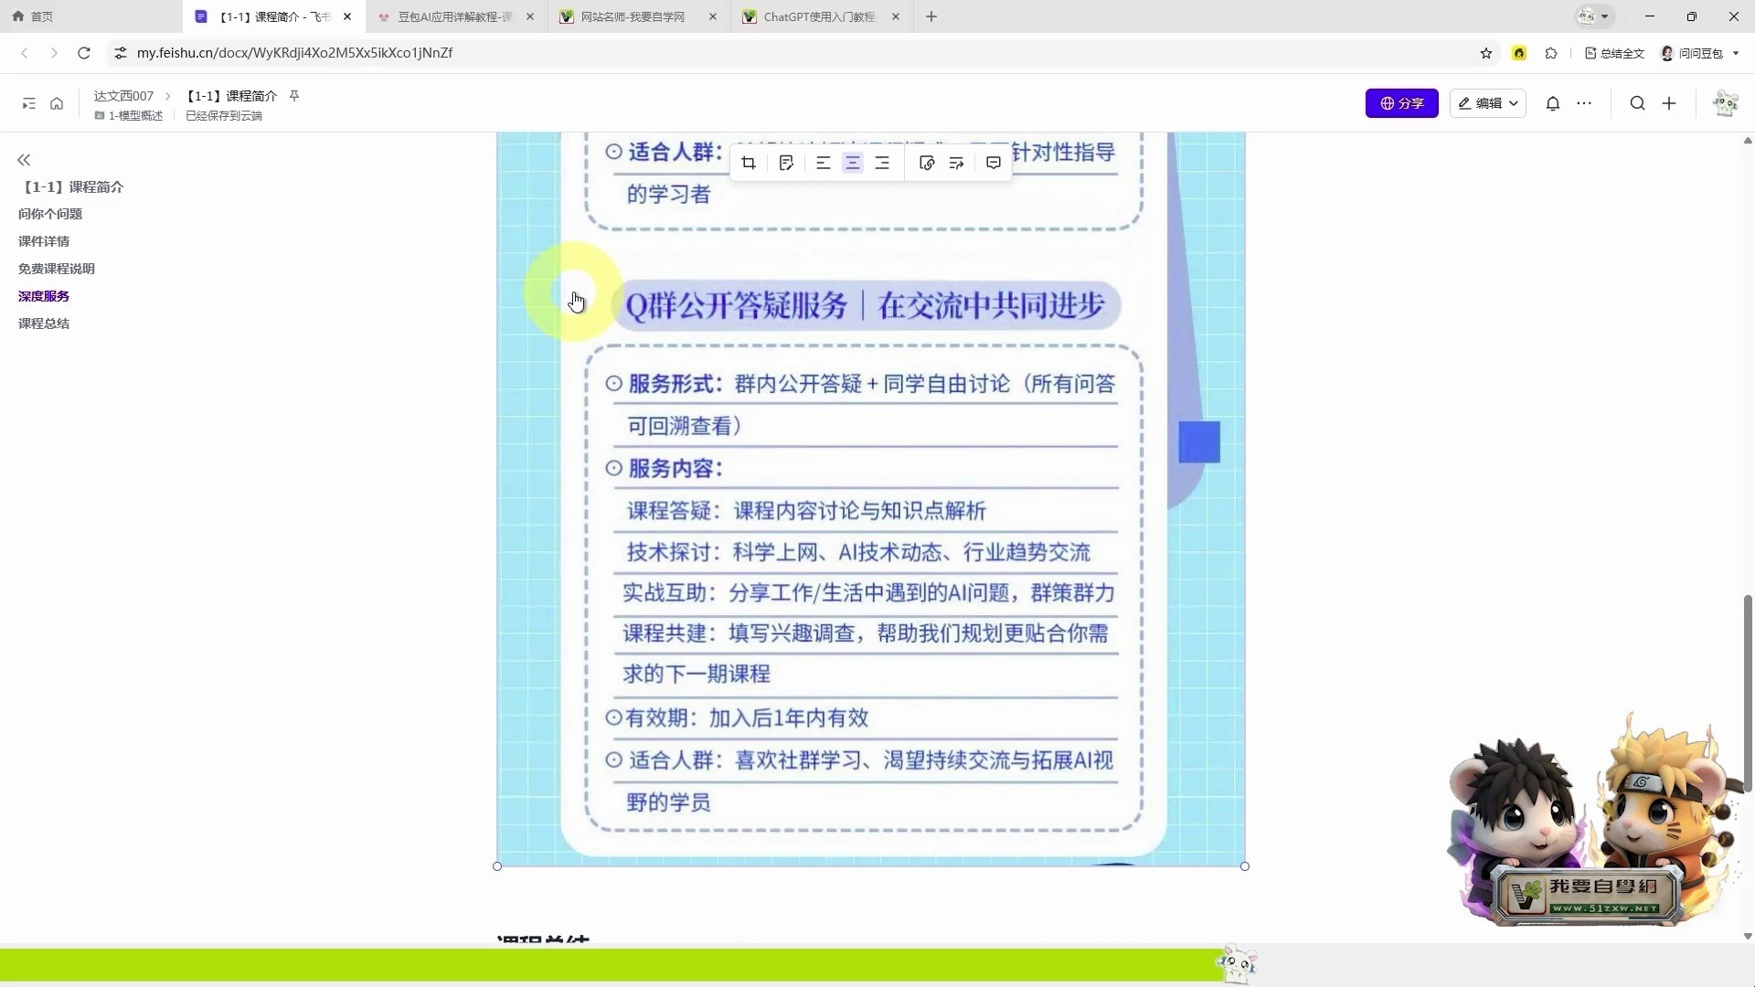Align image to the right

pyautogui.click(x=882, y=163)
